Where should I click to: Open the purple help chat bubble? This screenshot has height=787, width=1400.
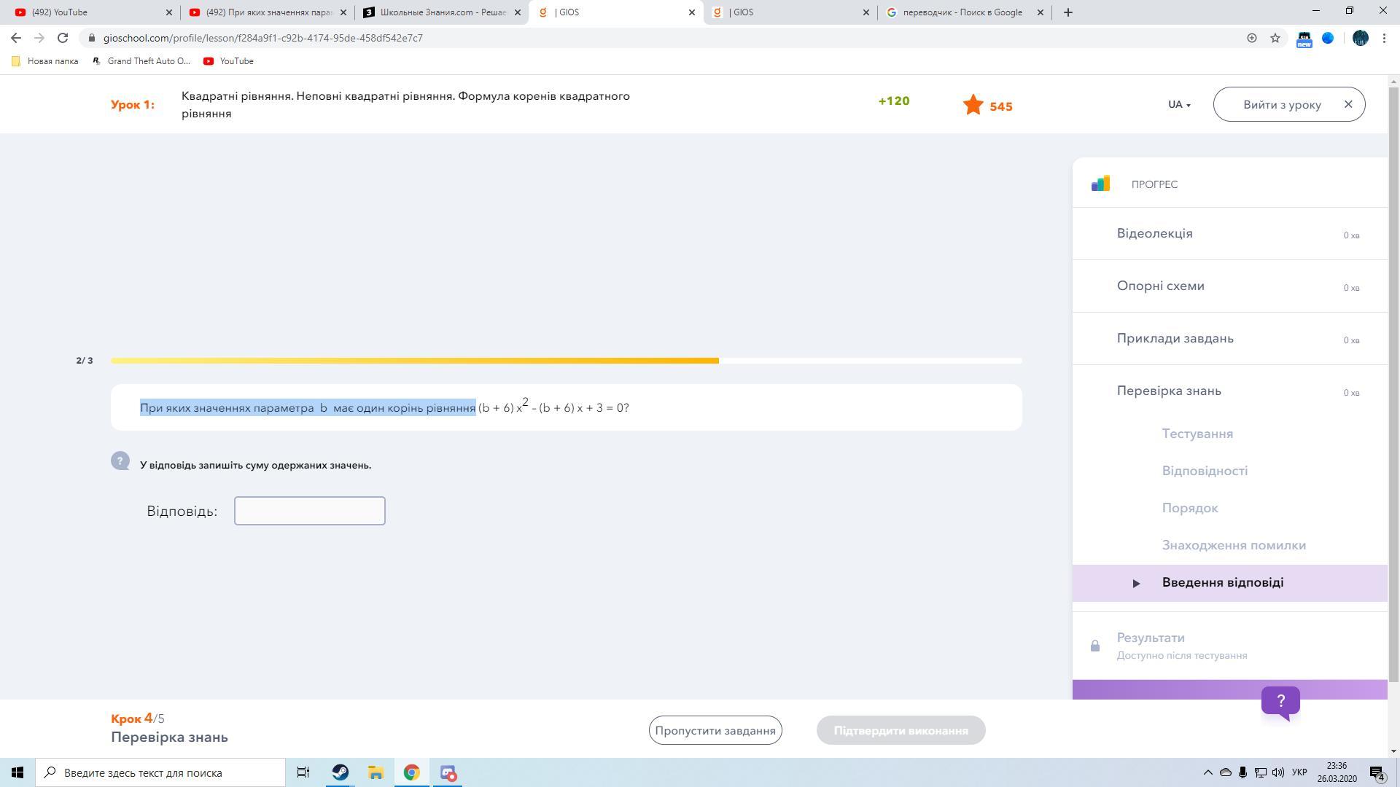(1280, 702)
